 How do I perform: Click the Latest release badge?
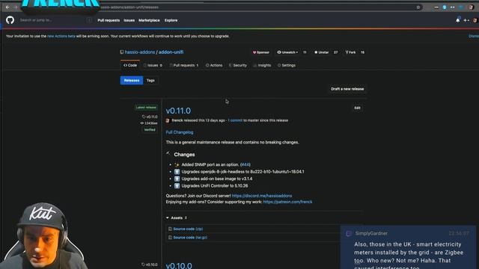(147, 108)
